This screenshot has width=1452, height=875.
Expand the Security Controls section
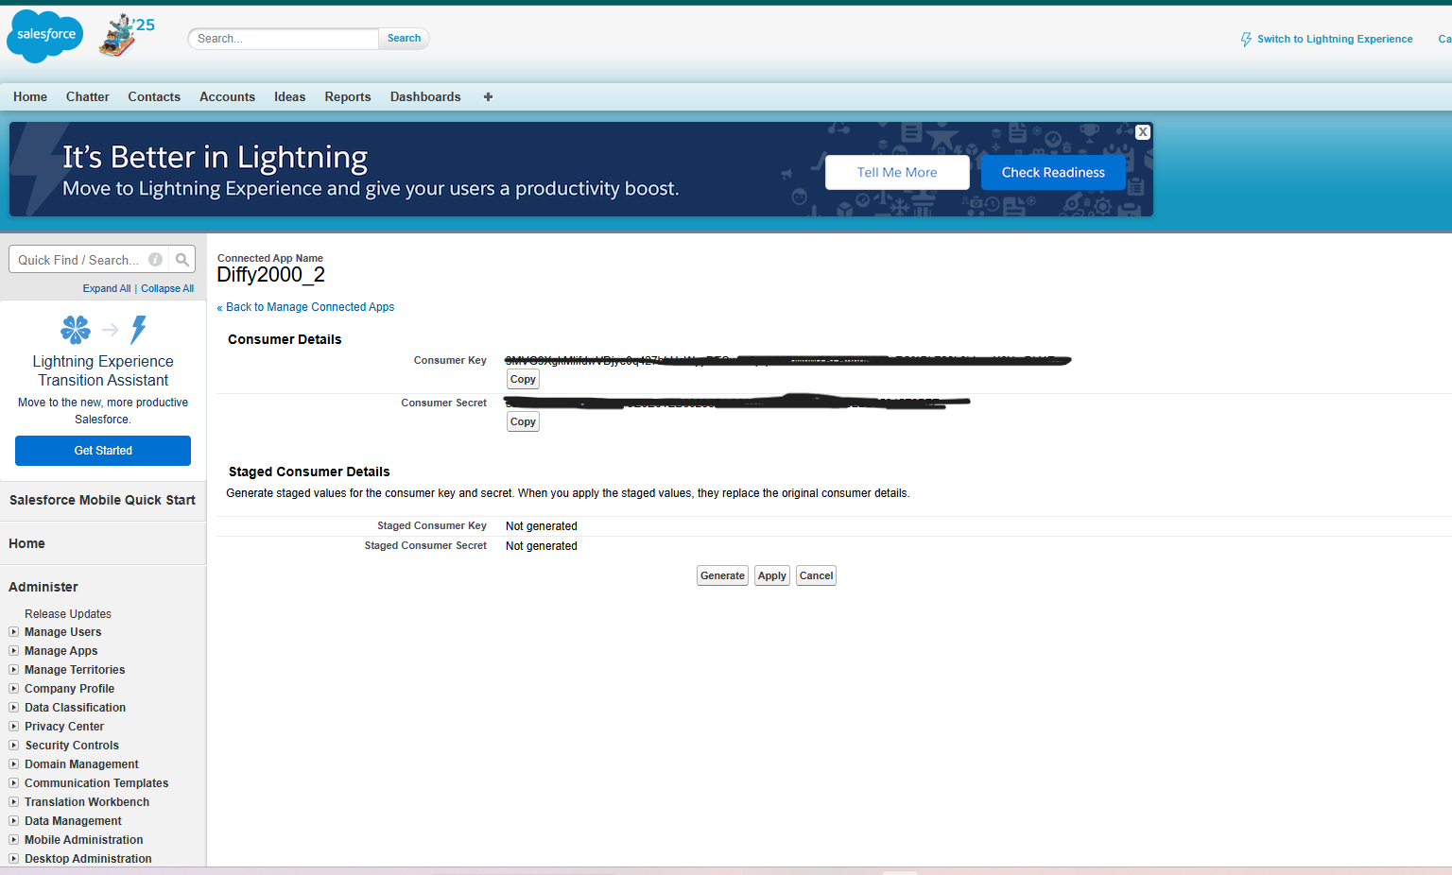(14, 746)
